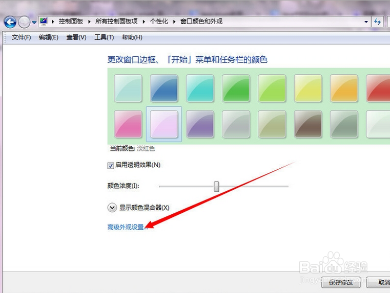This screenshot has height=293, width=390.
Task: Click the Back navigation arrow
Action: (10, 22)
